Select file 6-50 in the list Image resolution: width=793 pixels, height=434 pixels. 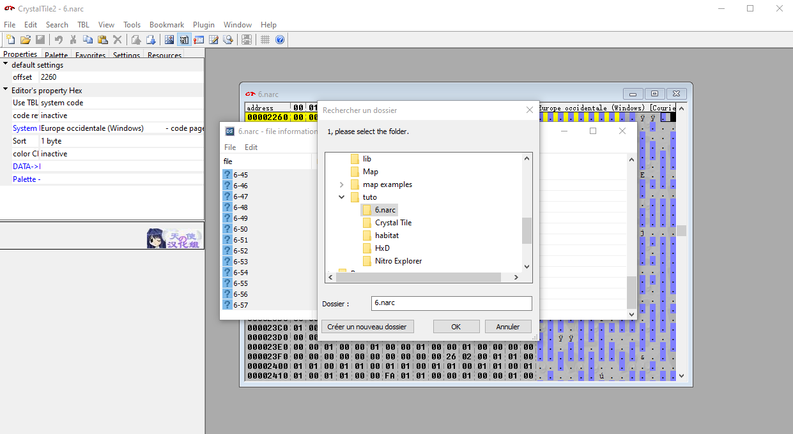tap(240, 229)
